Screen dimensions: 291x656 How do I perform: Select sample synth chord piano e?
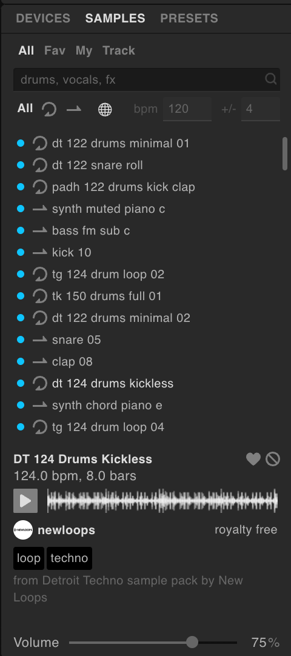point(107,406)
